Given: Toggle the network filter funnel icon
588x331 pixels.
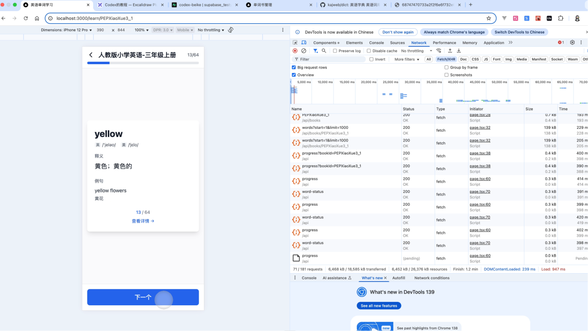Looking at the screenshot, I should pos(315,51).
